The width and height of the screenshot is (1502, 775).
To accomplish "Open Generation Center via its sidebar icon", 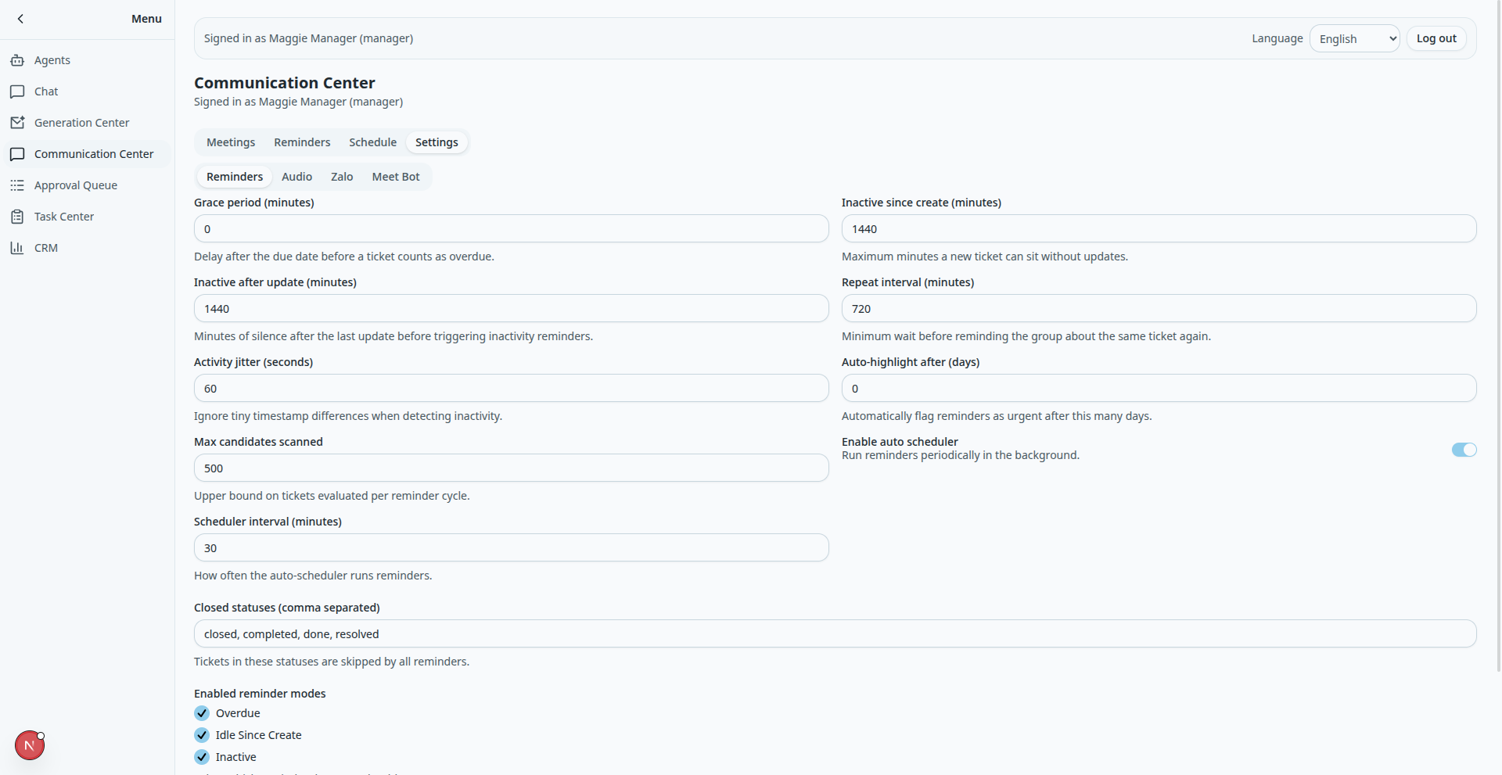I will (x=17, y=123).
